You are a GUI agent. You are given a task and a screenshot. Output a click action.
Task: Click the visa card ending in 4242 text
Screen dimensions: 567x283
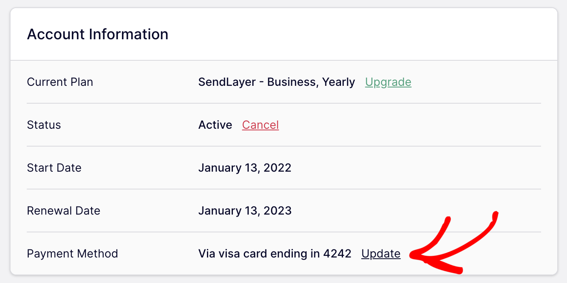(274, 254)
